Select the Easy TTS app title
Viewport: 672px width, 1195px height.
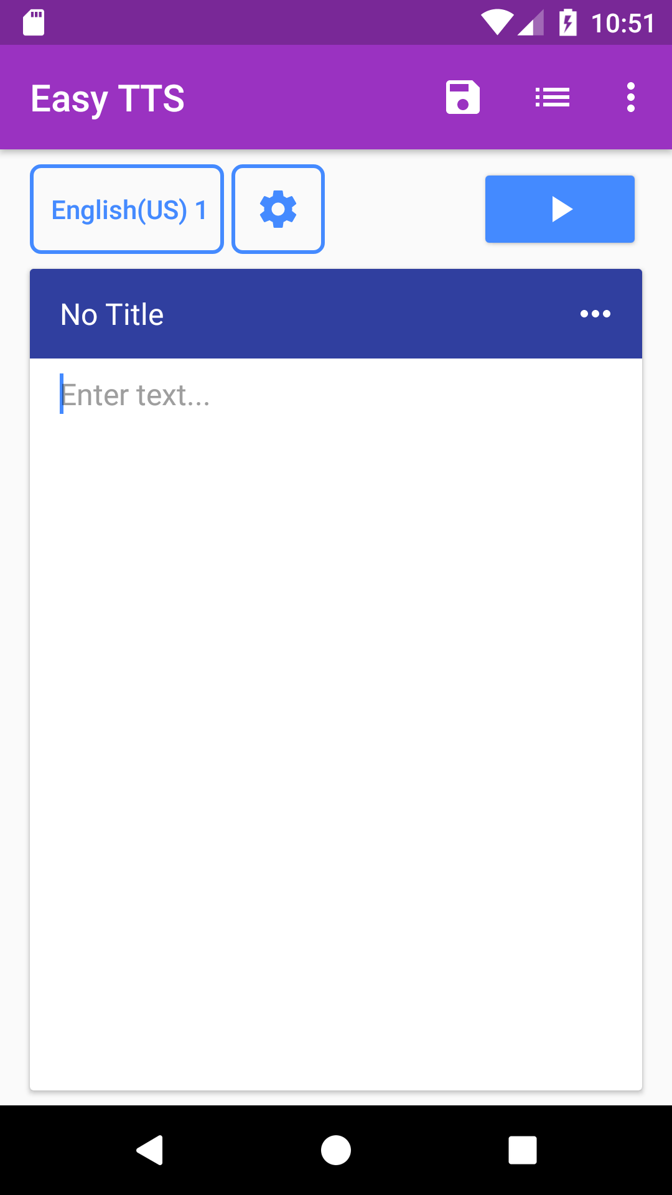(x=107, y=98)
